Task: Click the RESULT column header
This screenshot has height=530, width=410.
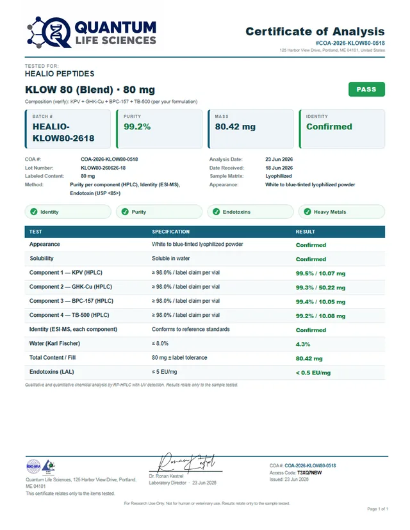Action: click(305, 232)
